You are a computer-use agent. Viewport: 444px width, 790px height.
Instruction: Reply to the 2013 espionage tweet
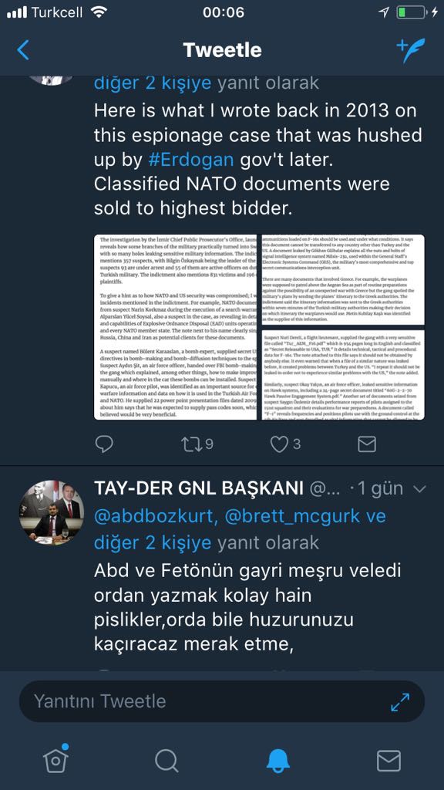[x=104, y=444]
